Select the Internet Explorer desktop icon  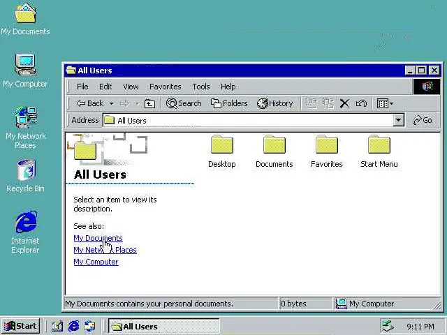[25, 232]
